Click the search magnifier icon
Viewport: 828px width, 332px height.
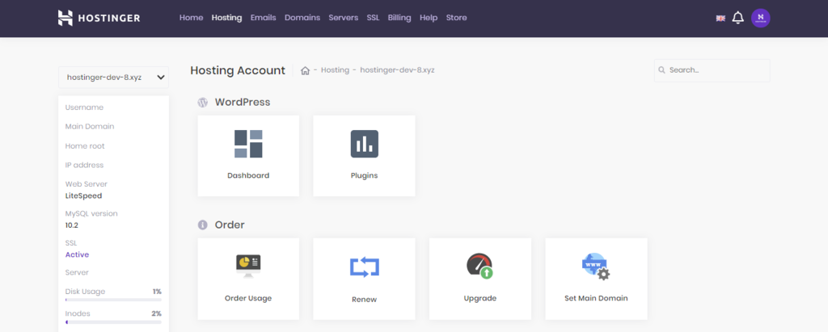click(661, 70)
